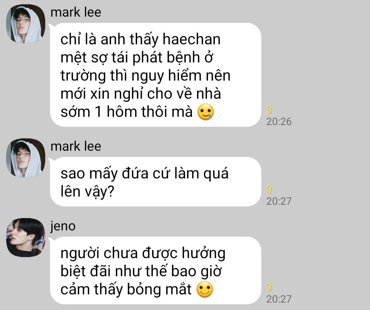370x310 pixels.
Task: Click the 20:27 timestamp beside jeno's message
Action: [x=279, y=299]
